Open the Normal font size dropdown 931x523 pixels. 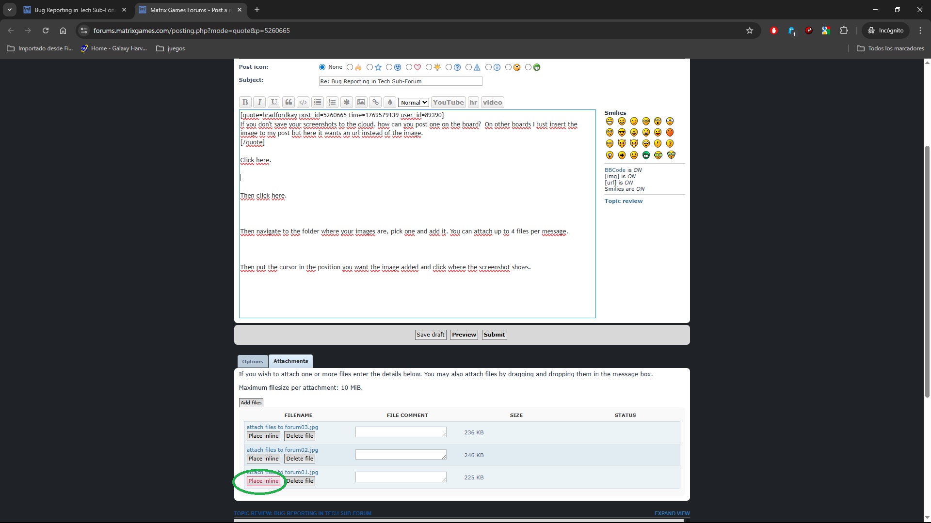tap(413, 102)
